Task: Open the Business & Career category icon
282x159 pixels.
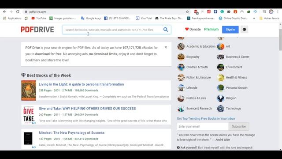Action: pyautogui.click(x=220, y=57)
